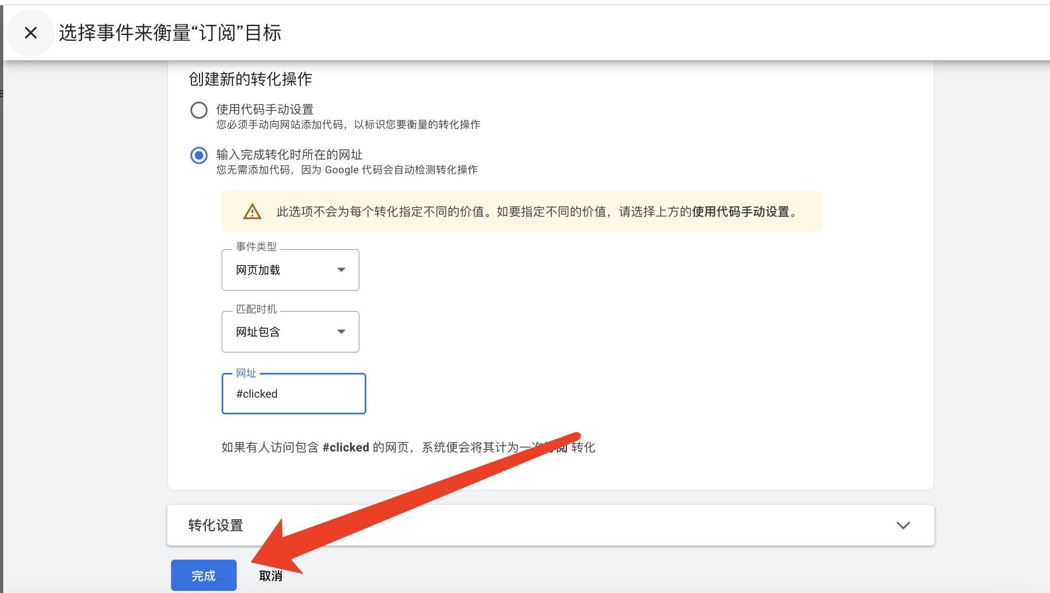Click the bold #clicked text in hint
The width and height of the screenshot is (1050, 593).
point(345,447)
